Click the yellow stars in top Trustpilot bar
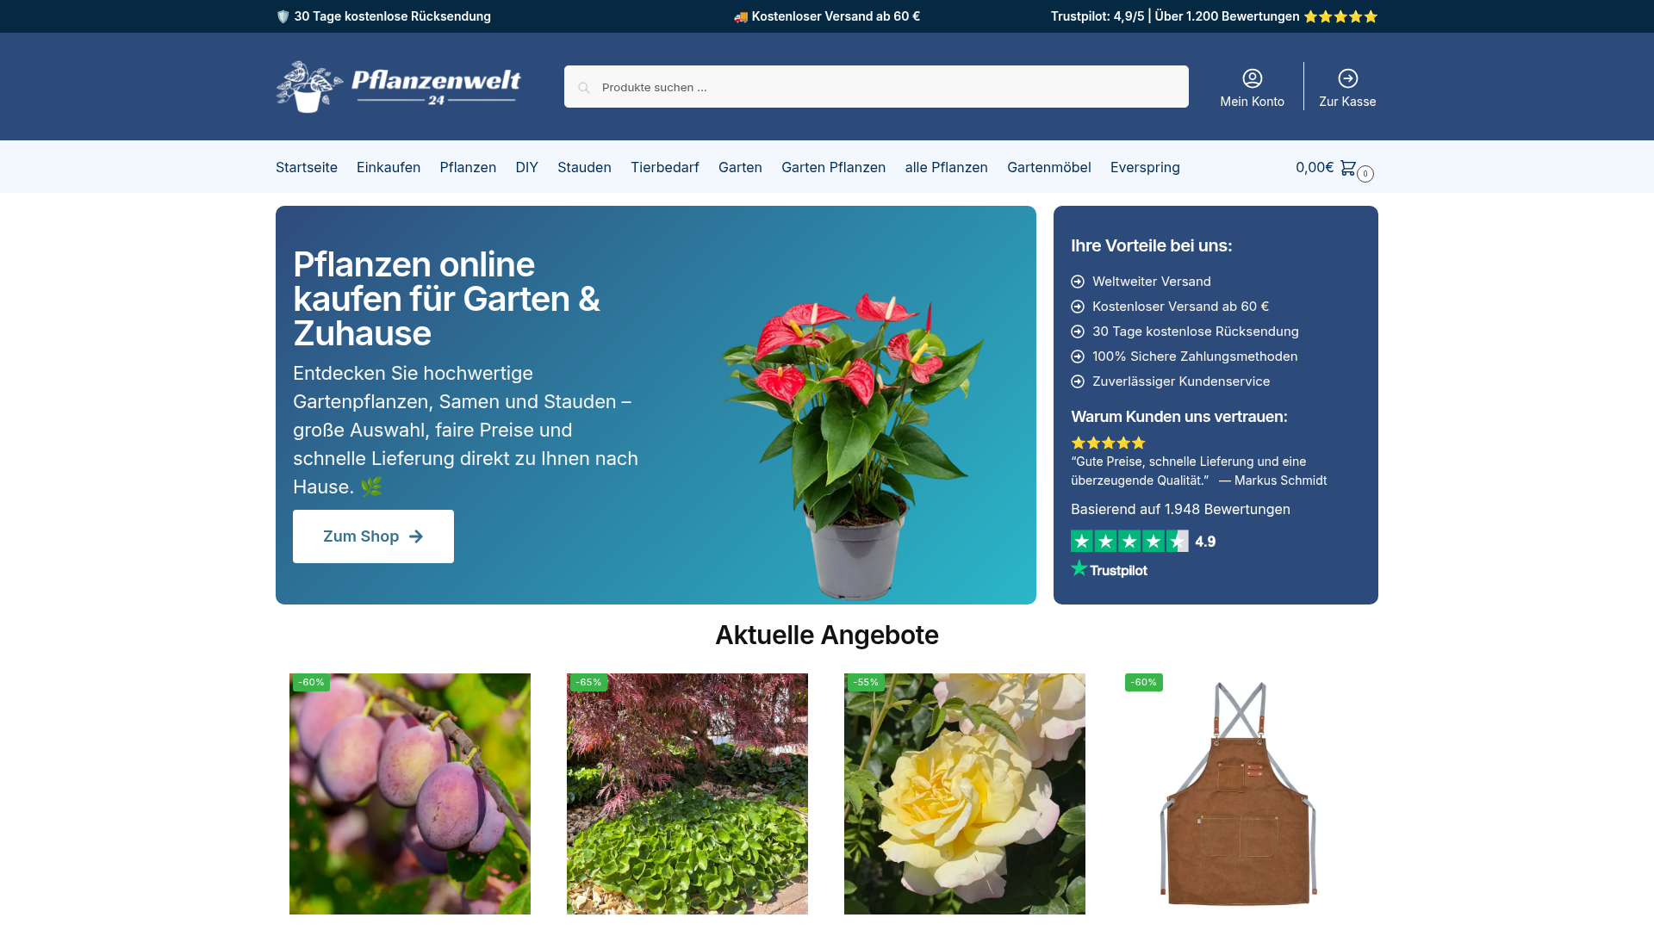Screen dimensions: 1654x930 tap(1340, 16)
